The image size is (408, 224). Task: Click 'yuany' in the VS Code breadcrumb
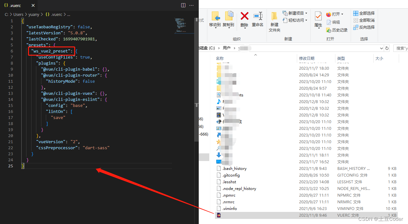point(34,14)
